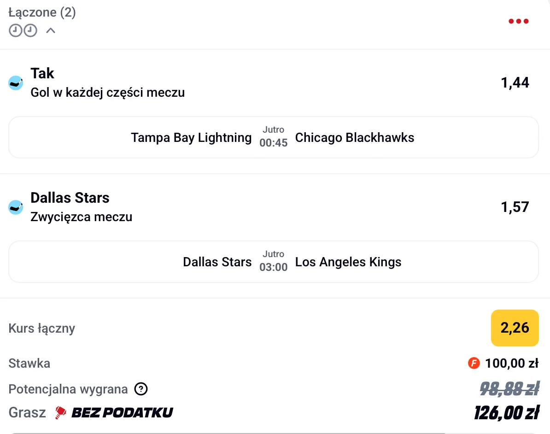Viewport: 550px width, 434px height.
Task: Open Tampa Bay Lightning vs Chicago Blackhawks match
Action: point(273,137)
